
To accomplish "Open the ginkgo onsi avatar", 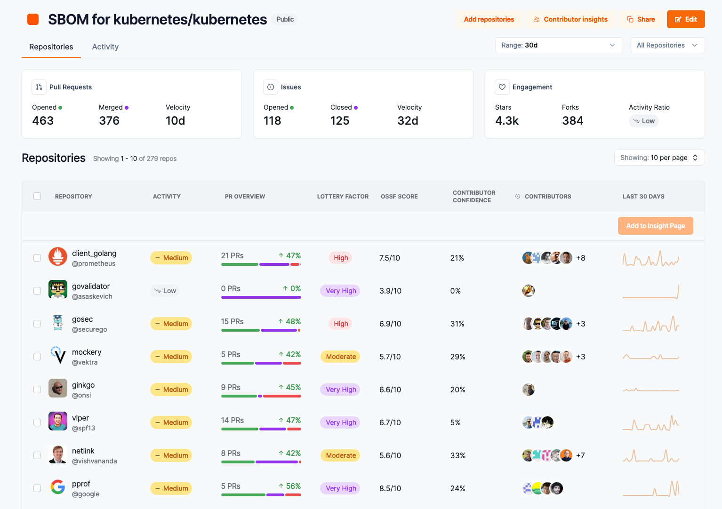I will pos(58,388).
